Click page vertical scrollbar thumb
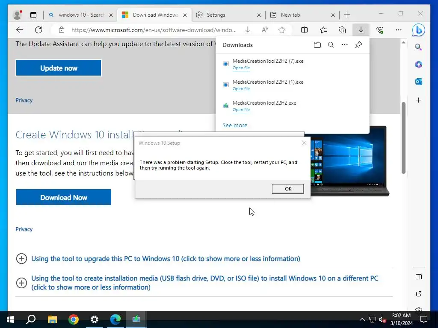This screenshot has height=328, width=438. pyautogui.click(x=403, y=138)
